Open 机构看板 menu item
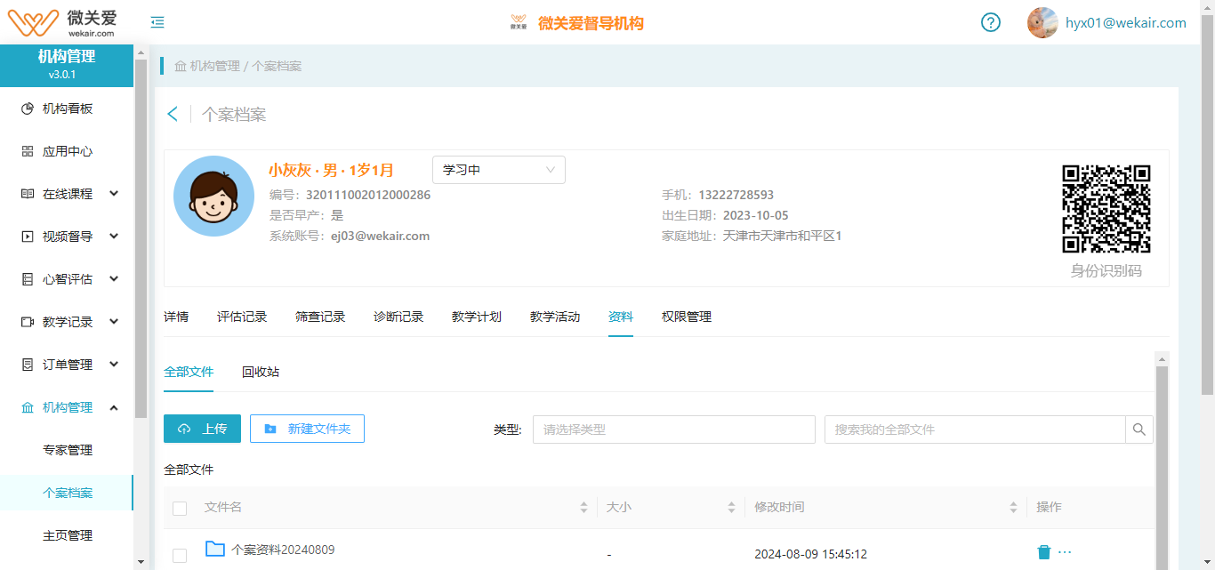Image resolution: width=1215 pixels, height=570 pixels. coord(68,108)
